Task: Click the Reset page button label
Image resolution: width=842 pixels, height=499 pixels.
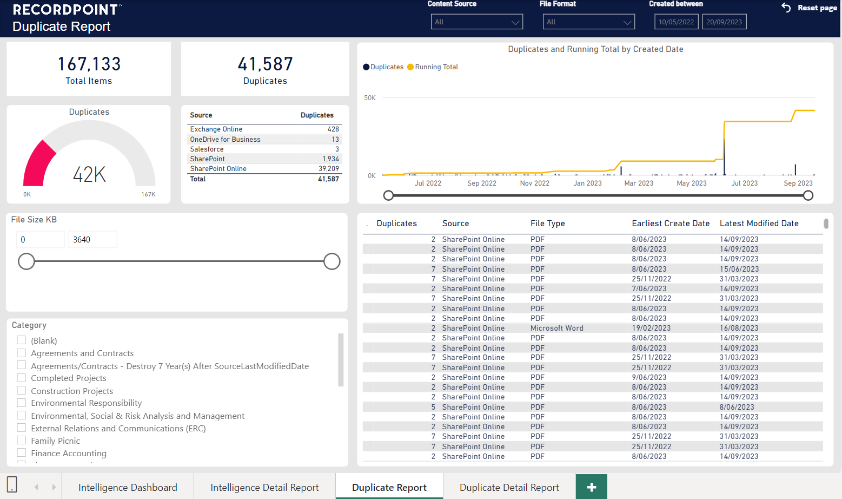Action: (x=817, y=8)
